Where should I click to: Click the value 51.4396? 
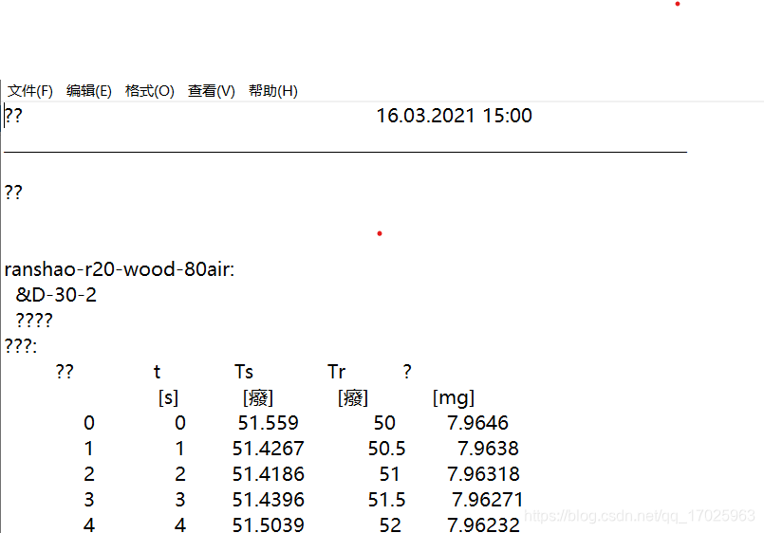[x=268, y=500]
